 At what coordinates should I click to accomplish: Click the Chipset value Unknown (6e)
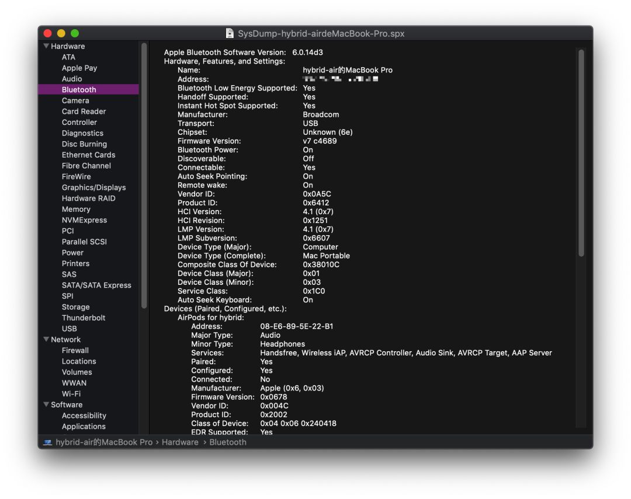(328, 132)
